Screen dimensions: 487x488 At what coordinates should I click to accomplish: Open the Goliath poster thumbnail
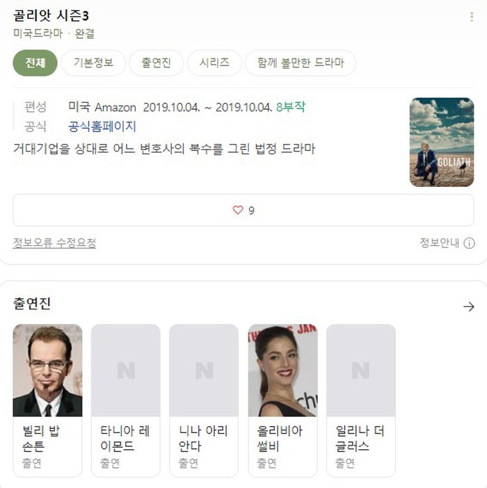tap(442, 143)
